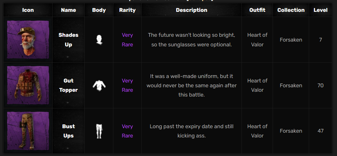Click the Body column header
Image resolution: width=337 pixels, height=156 pixels.
click(x=99, y=10)
